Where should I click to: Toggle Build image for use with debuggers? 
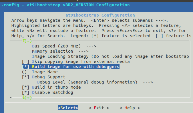pyautogui.click(x=71, y=67)
